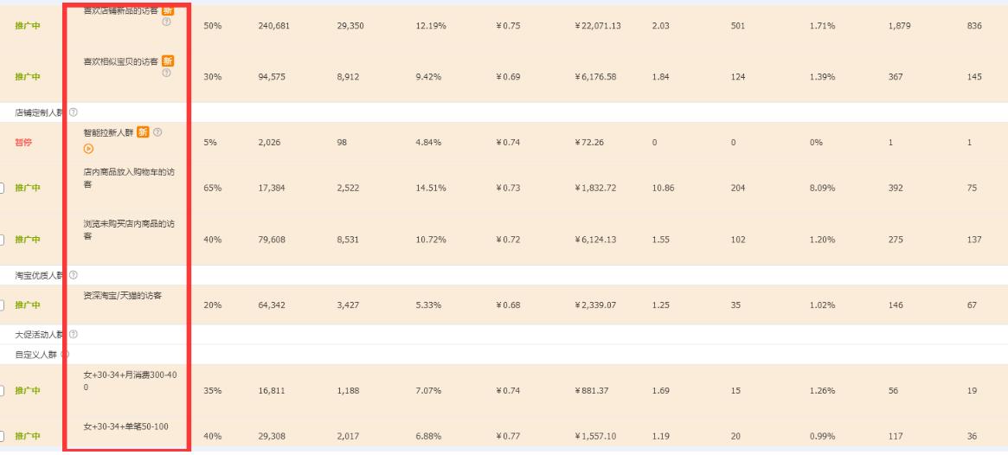Click orange 新 badge beside 喜欢相似宝贝的访客
The width and height of the screenshot is (1008, 455).
coord(169,60)
